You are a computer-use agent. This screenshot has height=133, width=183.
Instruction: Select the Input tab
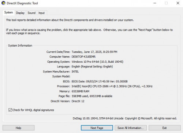tap(41, 13)
